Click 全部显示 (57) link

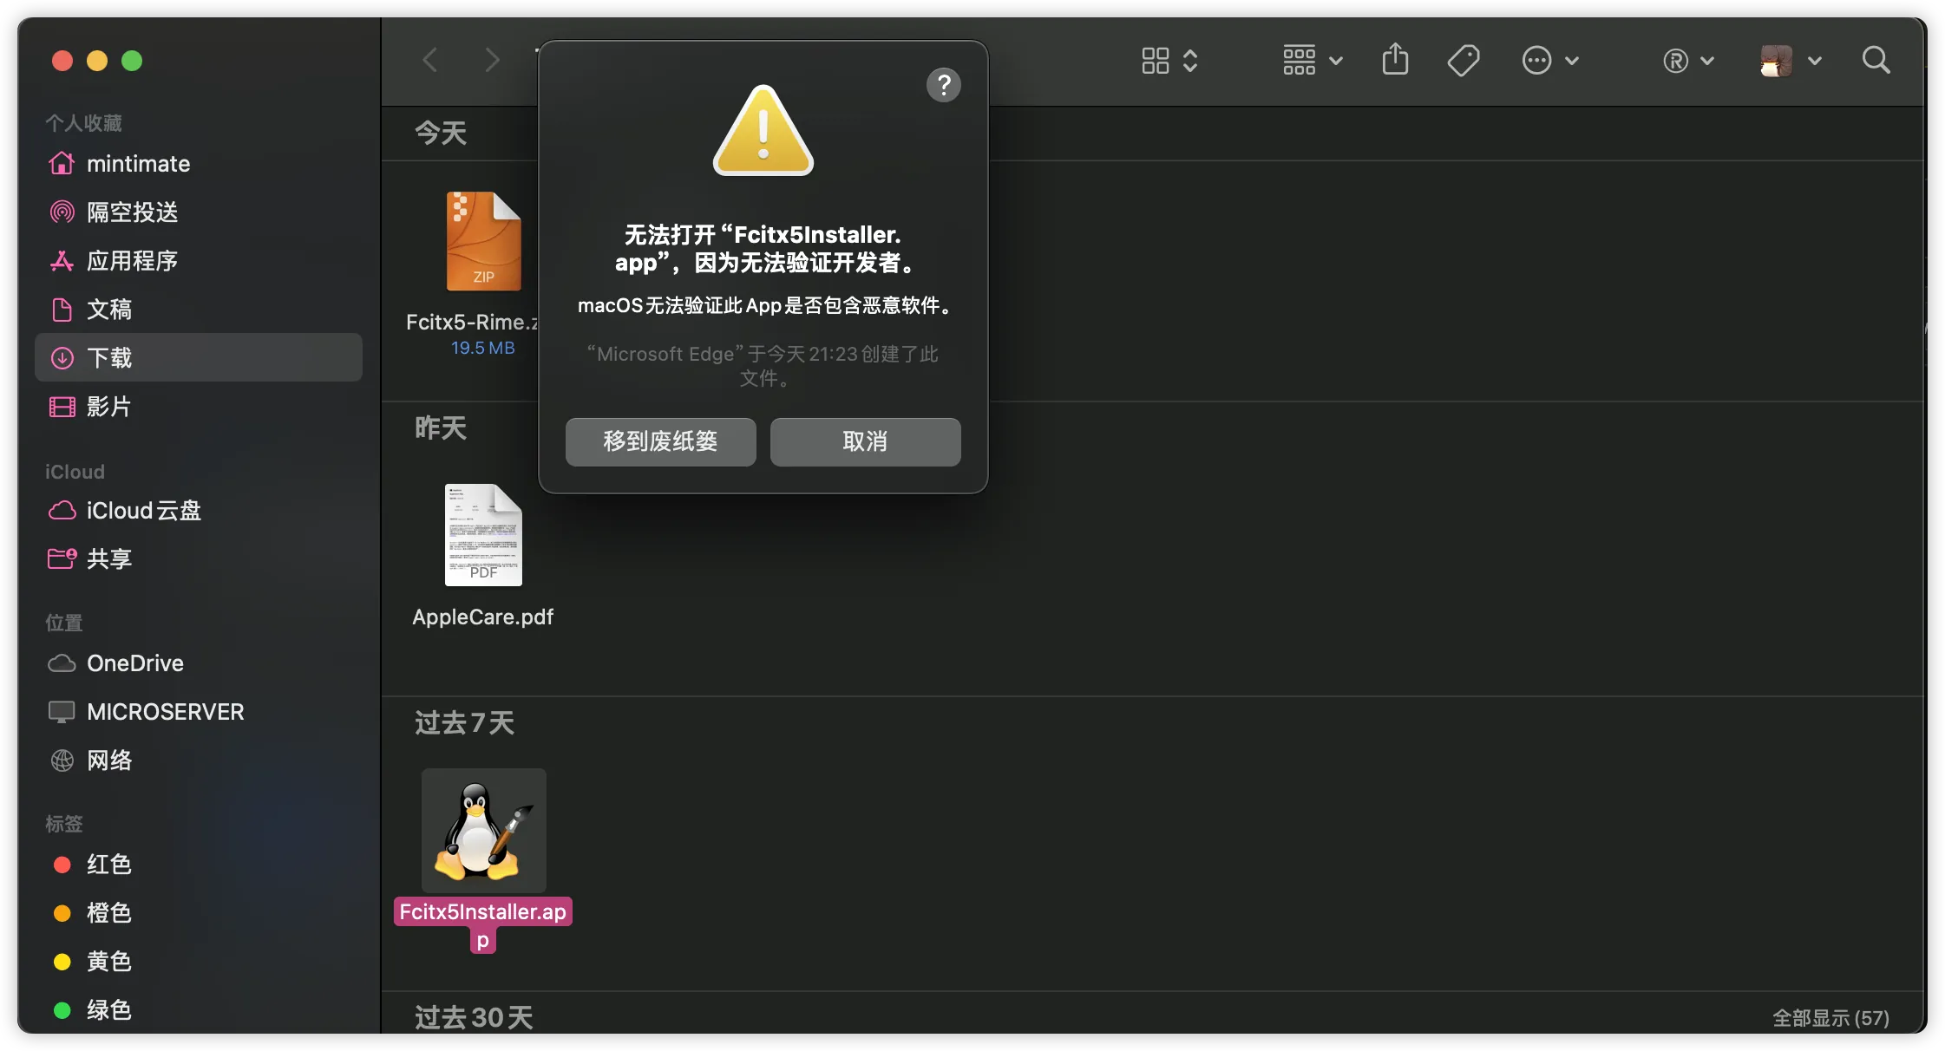point(1830,1018)
